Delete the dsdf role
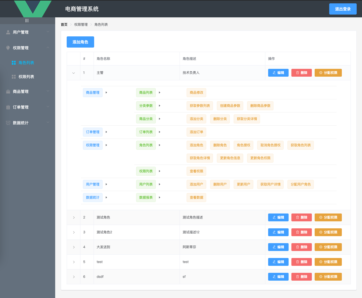 click(x=301, y=277)
